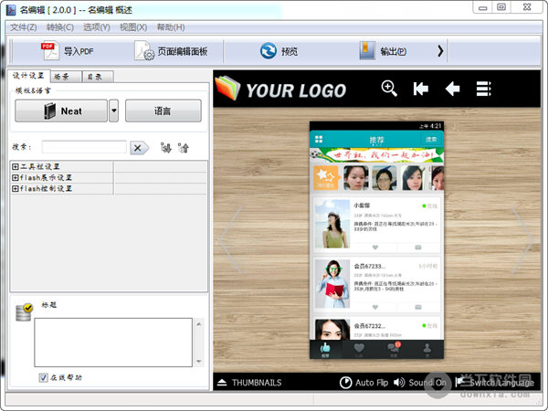
Task: Click the previous page left arrow icon
Action: (452, 89)
